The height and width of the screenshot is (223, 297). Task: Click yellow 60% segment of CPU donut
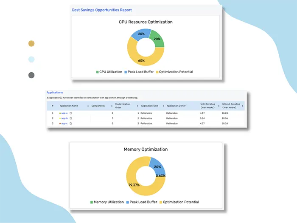[141, 62]
